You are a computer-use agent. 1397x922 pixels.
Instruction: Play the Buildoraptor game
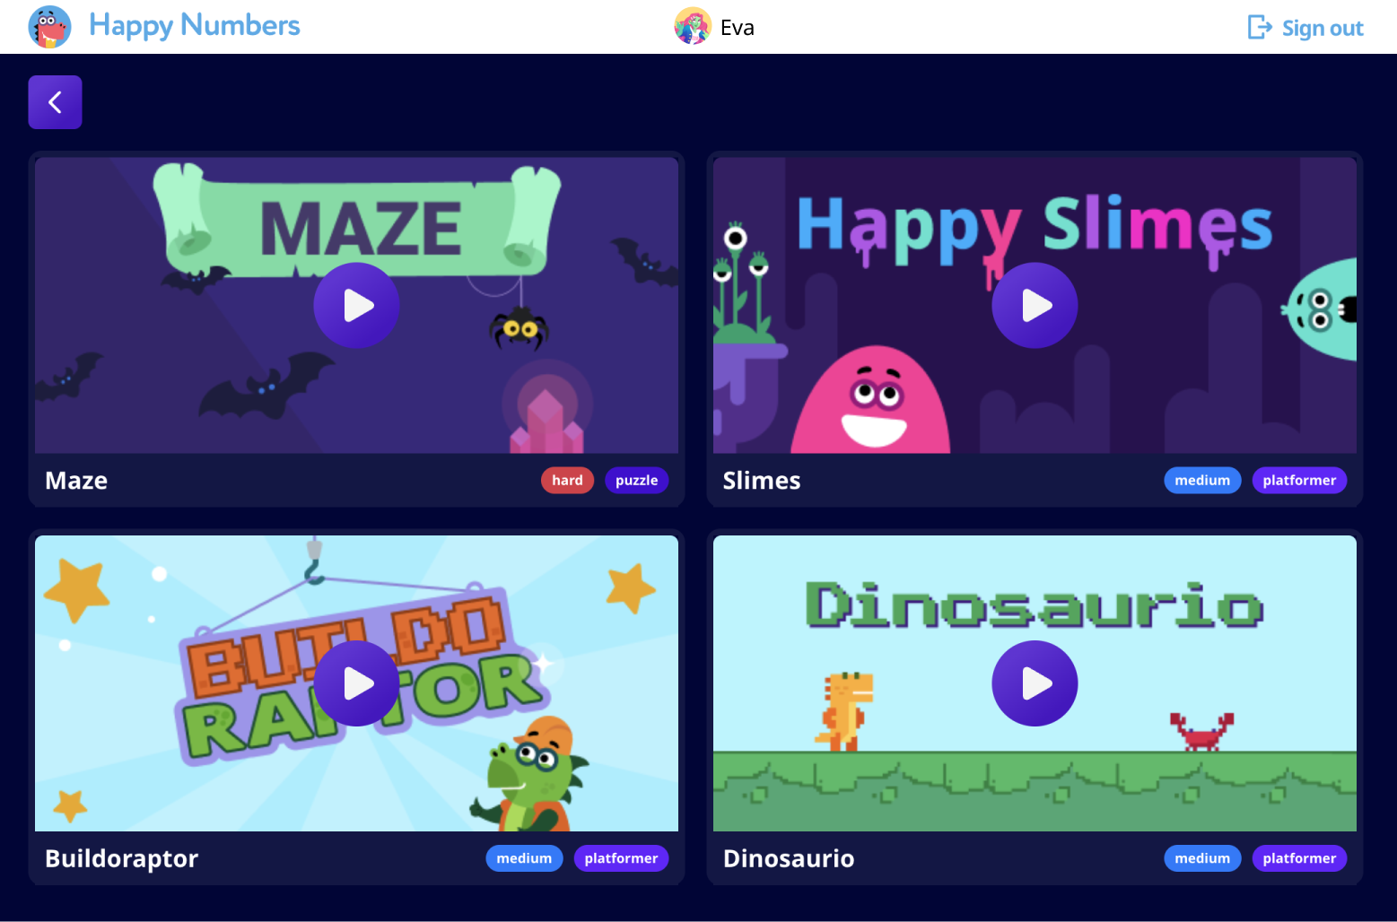pos(356,683)
